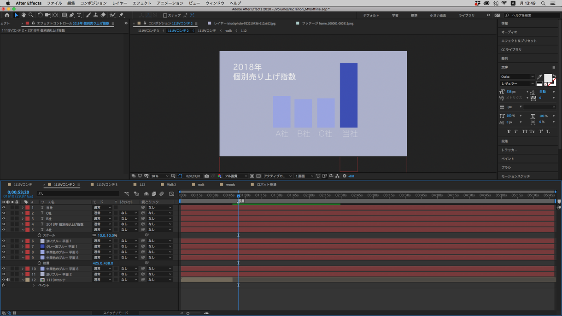This screenshot has height=316, width=562.
Task: Select the Unified Camera tool
Action: click(x=47, y=15)
